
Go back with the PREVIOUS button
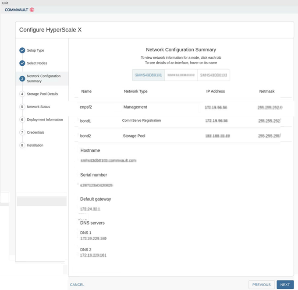[x=262, y=285]
